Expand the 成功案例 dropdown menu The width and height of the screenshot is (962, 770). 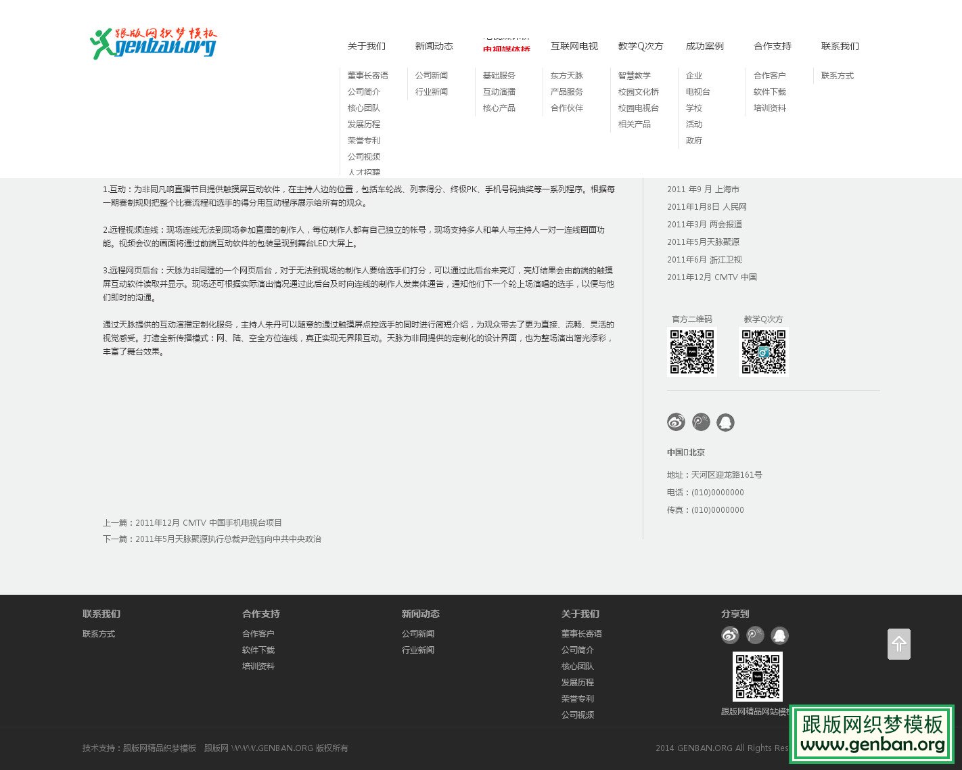(x=704, y=46)
